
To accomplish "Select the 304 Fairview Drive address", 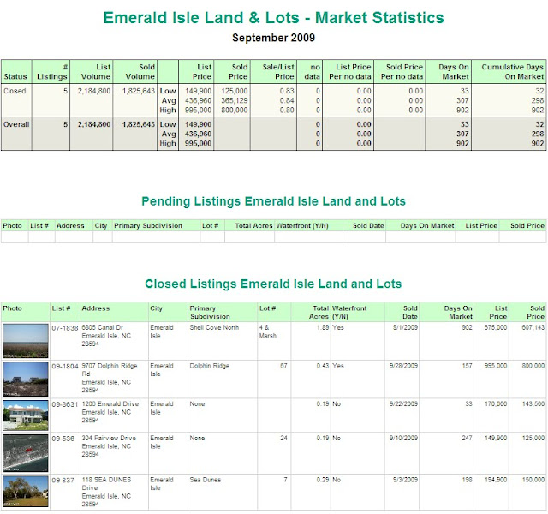I will [109, 446].
